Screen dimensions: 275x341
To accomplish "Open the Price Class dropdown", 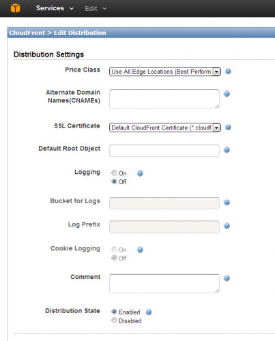I will pyautogui.click(x=165, y=72).
